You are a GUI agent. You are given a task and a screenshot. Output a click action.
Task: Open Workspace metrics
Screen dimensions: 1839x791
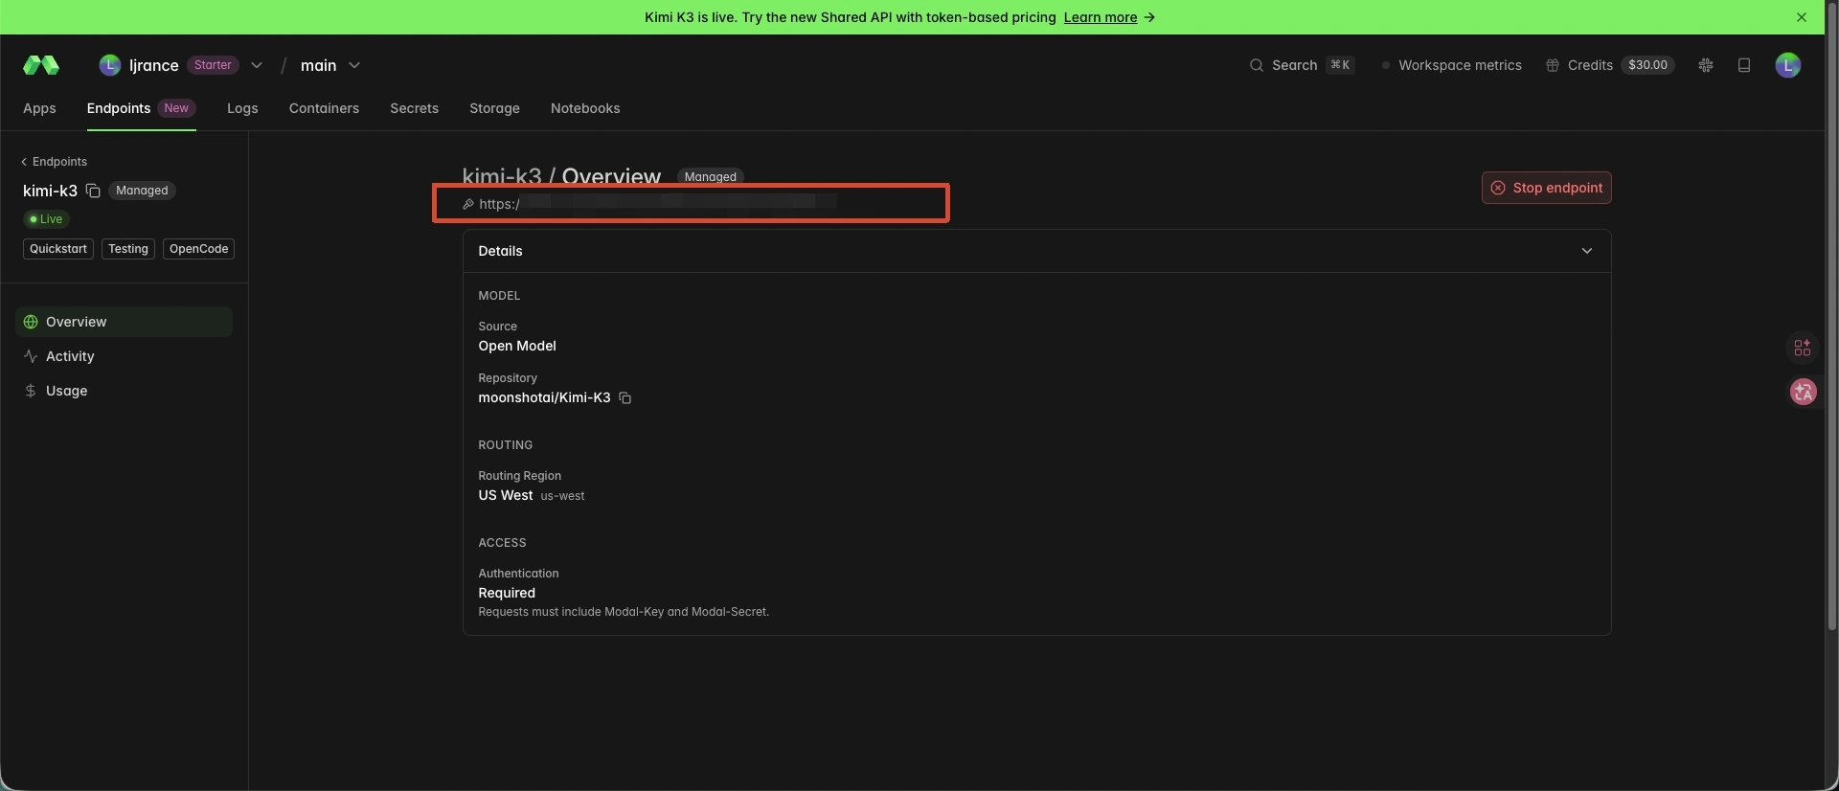[1451, 65]
